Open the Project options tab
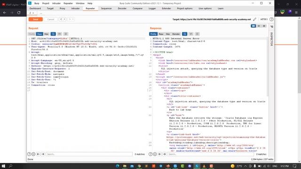The image size is (301, 169). [x=185, y=8]
